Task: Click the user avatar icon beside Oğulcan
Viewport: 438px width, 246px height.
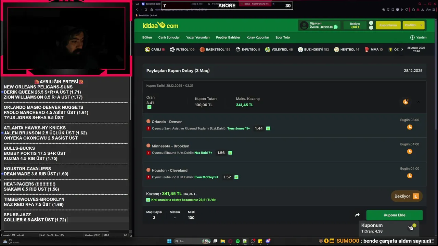Action: pos(304,25)
